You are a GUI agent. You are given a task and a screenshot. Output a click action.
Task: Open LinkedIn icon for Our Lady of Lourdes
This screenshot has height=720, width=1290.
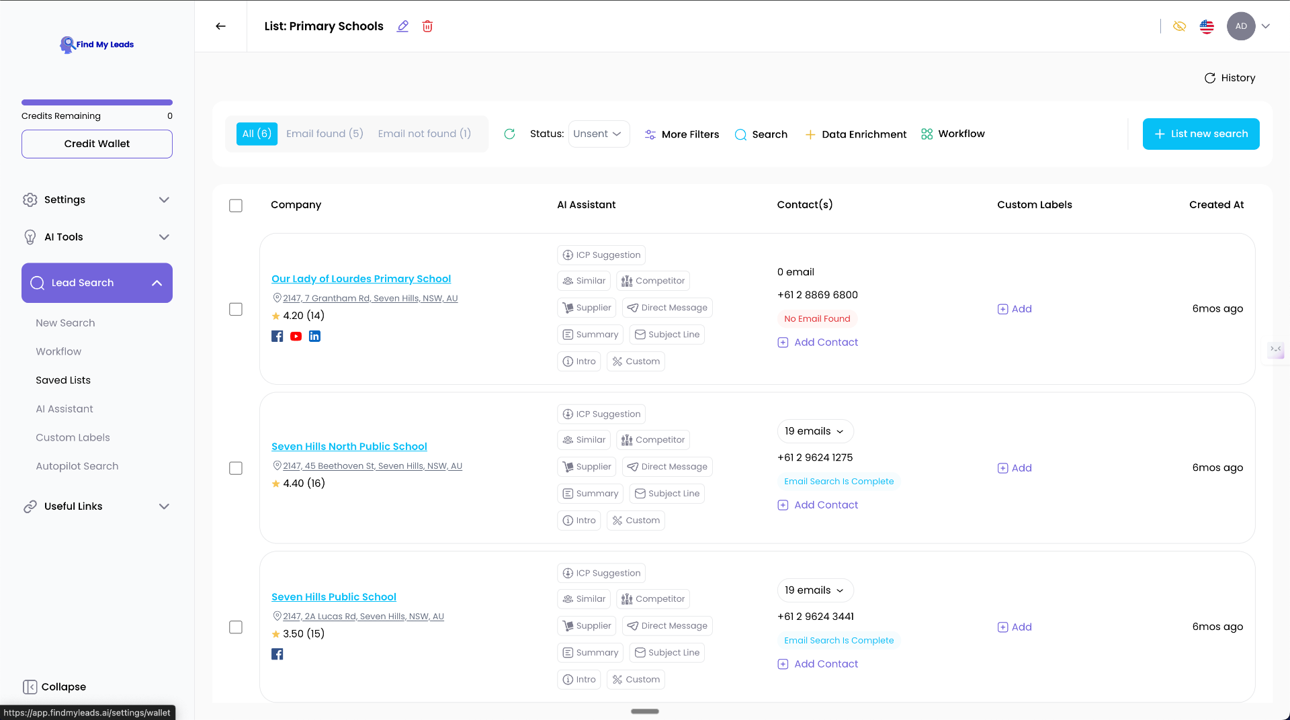pyautogui.click(x=314, y=336)
